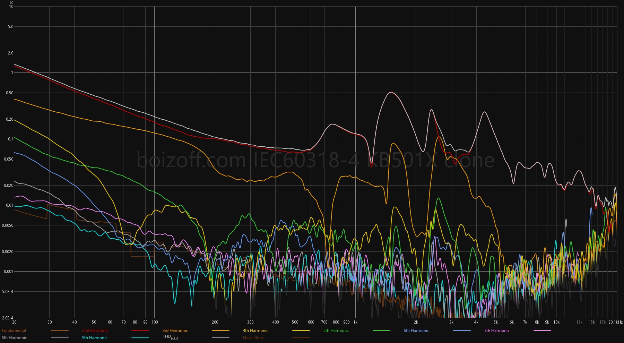The image size is (624, 343).
Task: Select the 7th Harmonic legend label
Action: [x=497, y=331]
